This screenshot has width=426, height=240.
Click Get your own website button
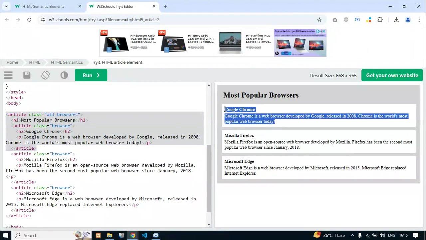392,75
